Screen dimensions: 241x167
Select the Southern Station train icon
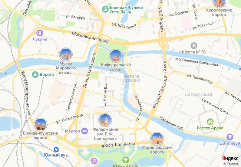click(x=56, y=149)
